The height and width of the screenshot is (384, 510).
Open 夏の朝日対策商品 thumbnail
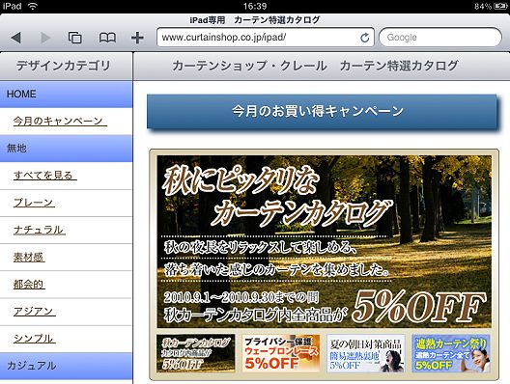tap(366, 353)
